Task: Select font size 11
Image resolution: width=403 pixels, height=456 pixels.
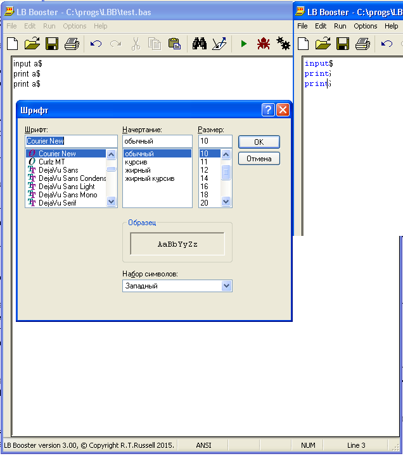Action: click(x=210, y=162)
